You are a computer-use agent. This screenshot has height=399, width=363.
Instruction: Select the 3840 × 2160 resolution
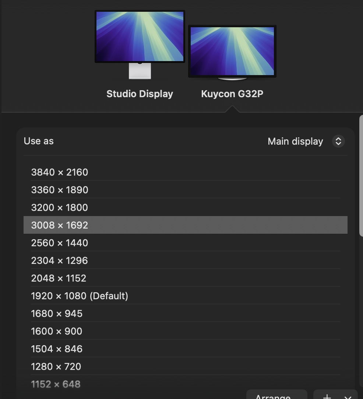[x=60, y=172]
